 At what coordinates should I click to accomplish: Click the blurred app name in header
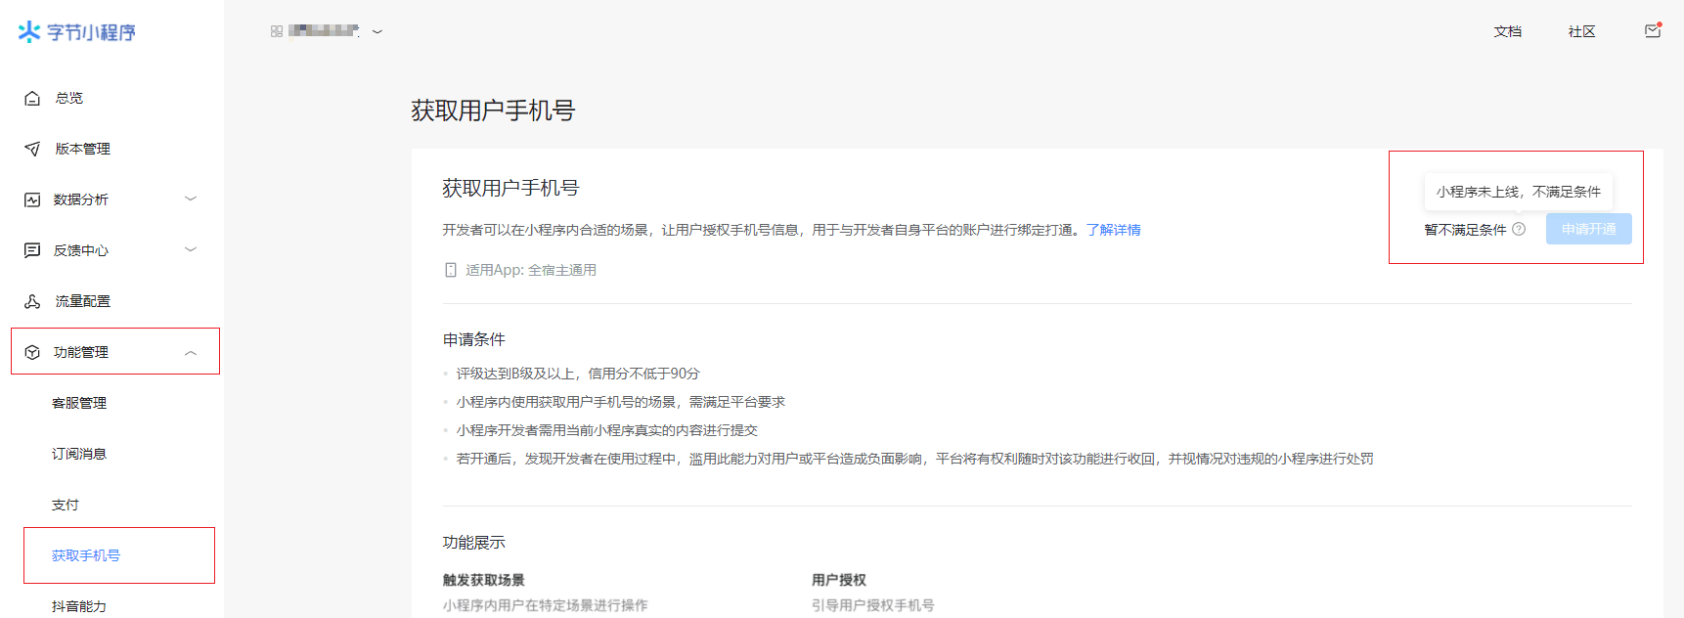click(x=324, y=31)
